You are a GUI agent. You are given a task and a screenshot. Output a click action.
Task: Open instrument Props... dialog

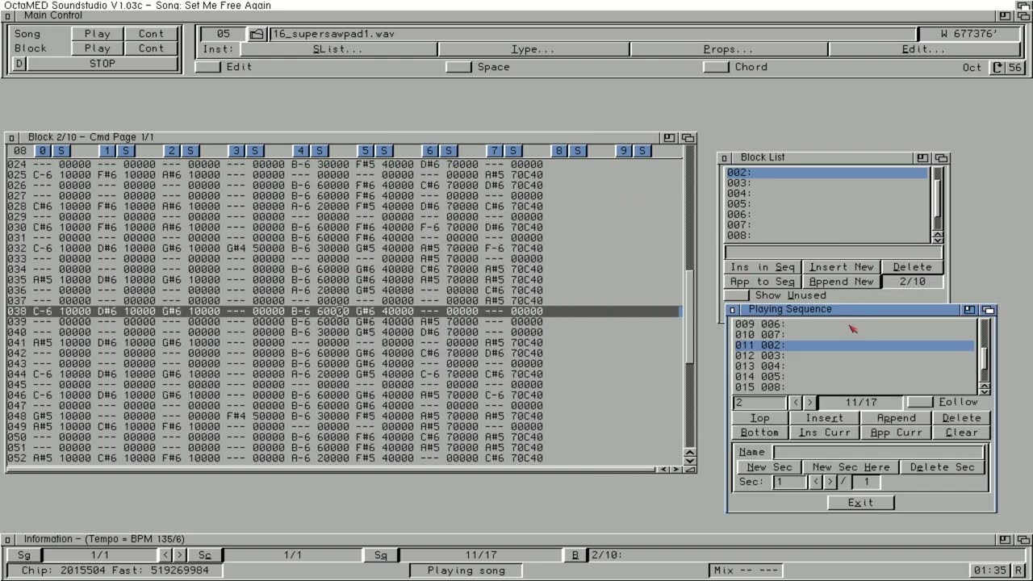[x=729, y=49]
